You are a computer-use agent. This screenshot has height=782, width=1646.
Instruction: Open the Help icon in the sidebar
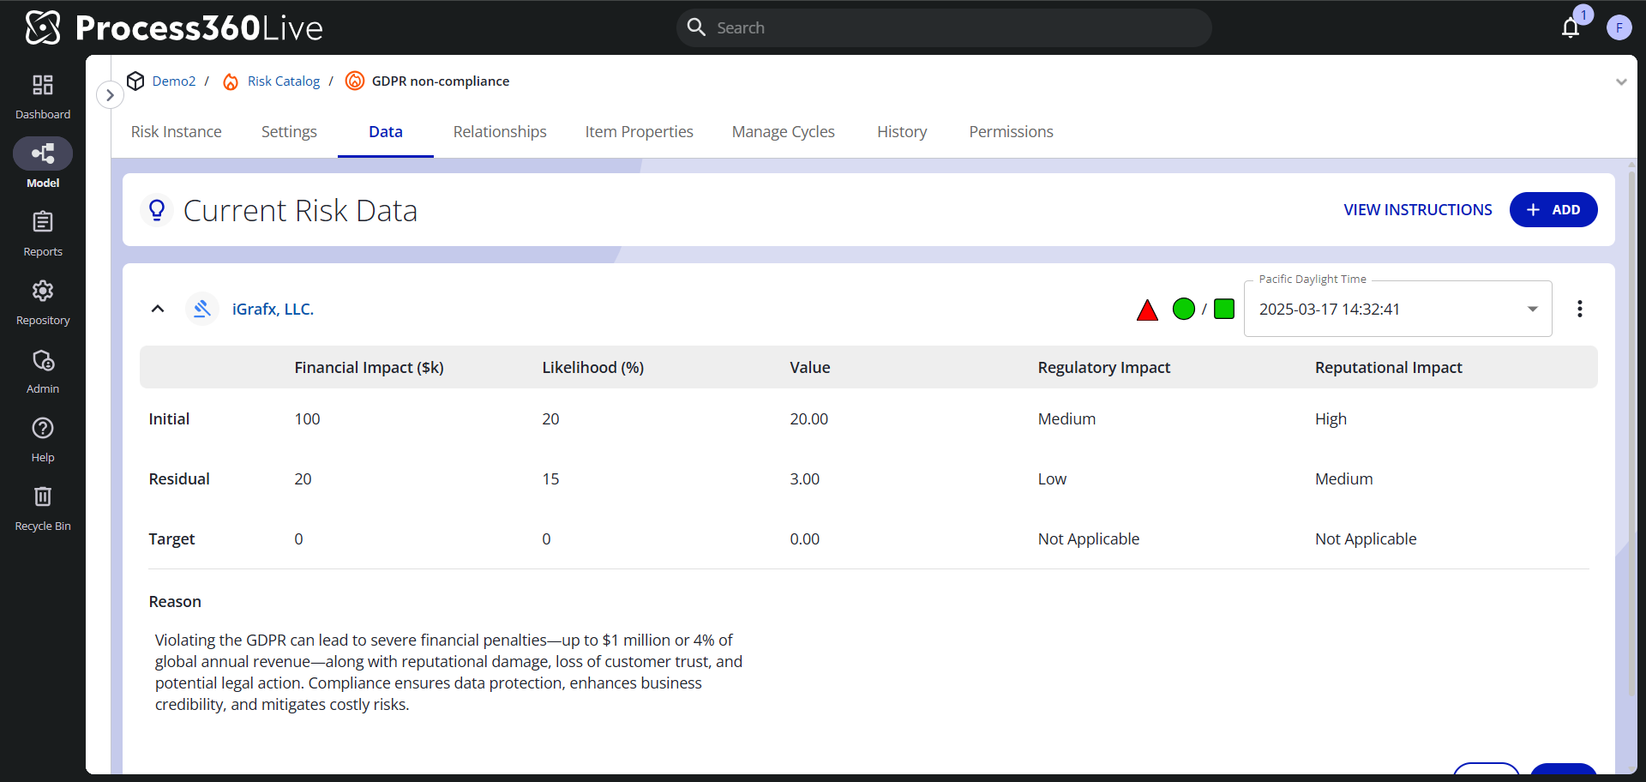click(43, 439)
